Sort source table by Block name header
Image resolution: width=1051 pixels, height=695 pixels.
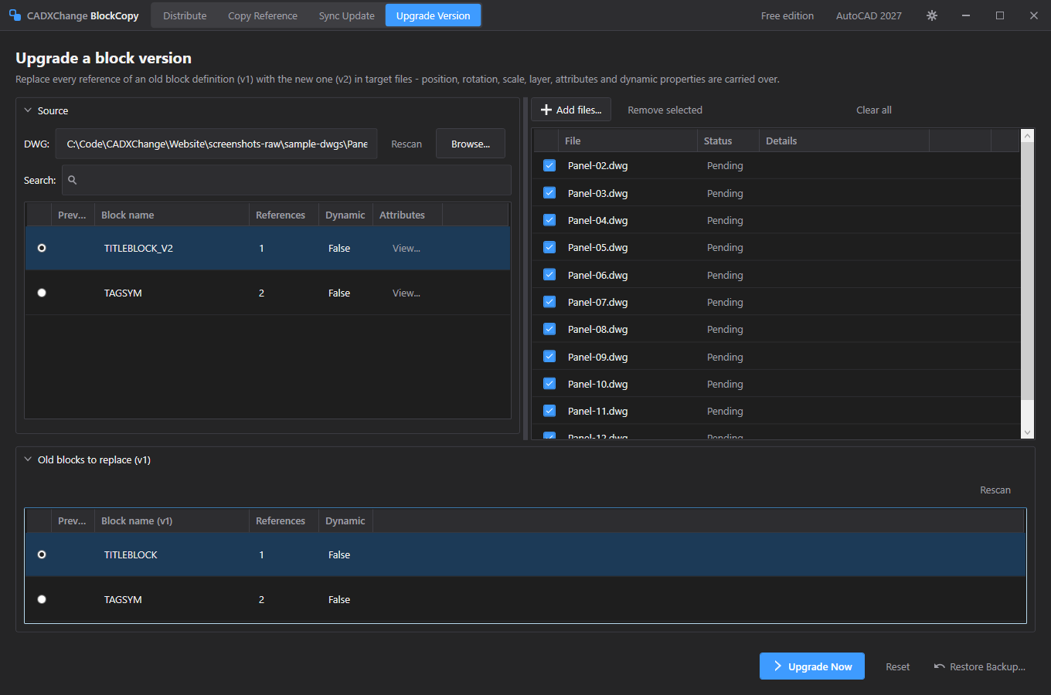[x=172, y=215]
